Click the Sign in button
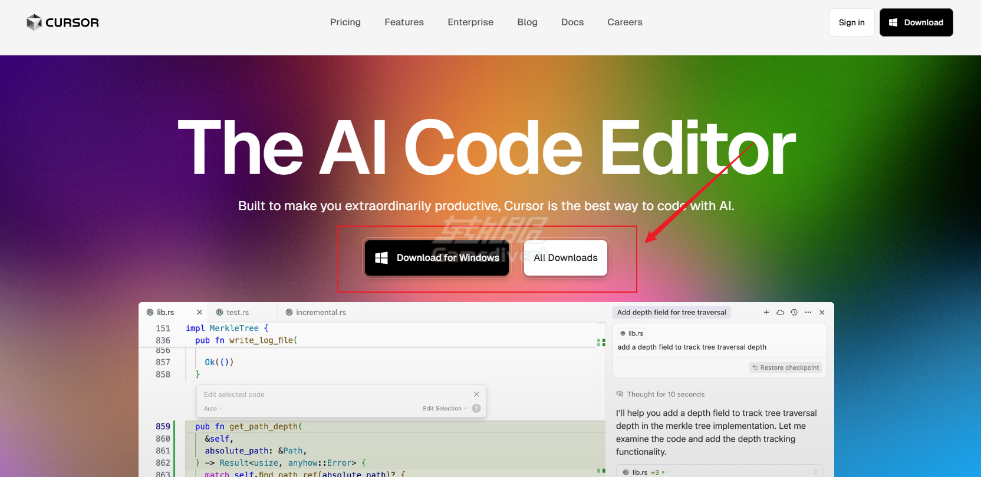 click(x=851, y=22)
